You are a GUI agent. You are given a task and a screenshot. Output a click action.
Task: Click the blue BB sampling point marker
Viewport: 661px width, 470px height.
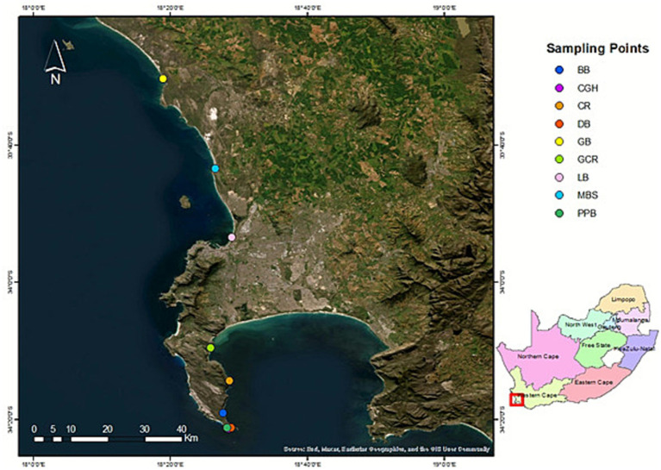pyautogui.click(x=223, y=413)
